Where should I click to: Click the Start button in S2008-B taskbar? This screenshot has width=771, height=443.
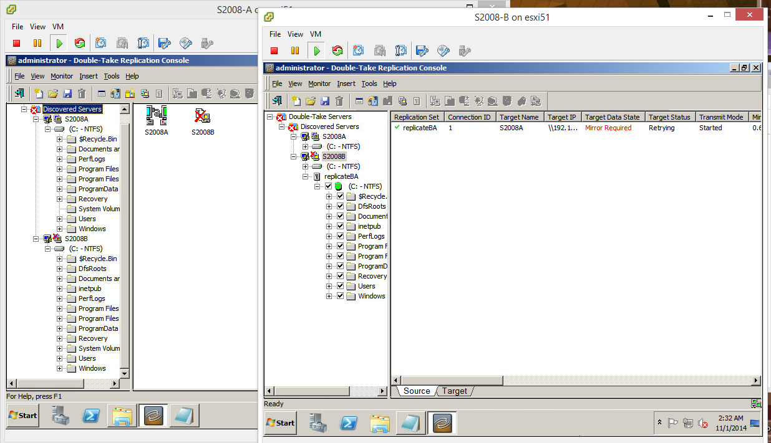coord(281,423)
